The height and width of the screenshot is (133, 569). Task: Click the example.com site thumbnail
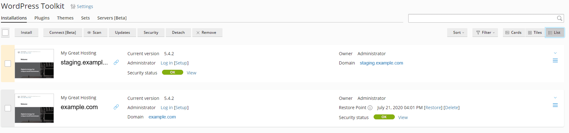[x=34, y=108]
